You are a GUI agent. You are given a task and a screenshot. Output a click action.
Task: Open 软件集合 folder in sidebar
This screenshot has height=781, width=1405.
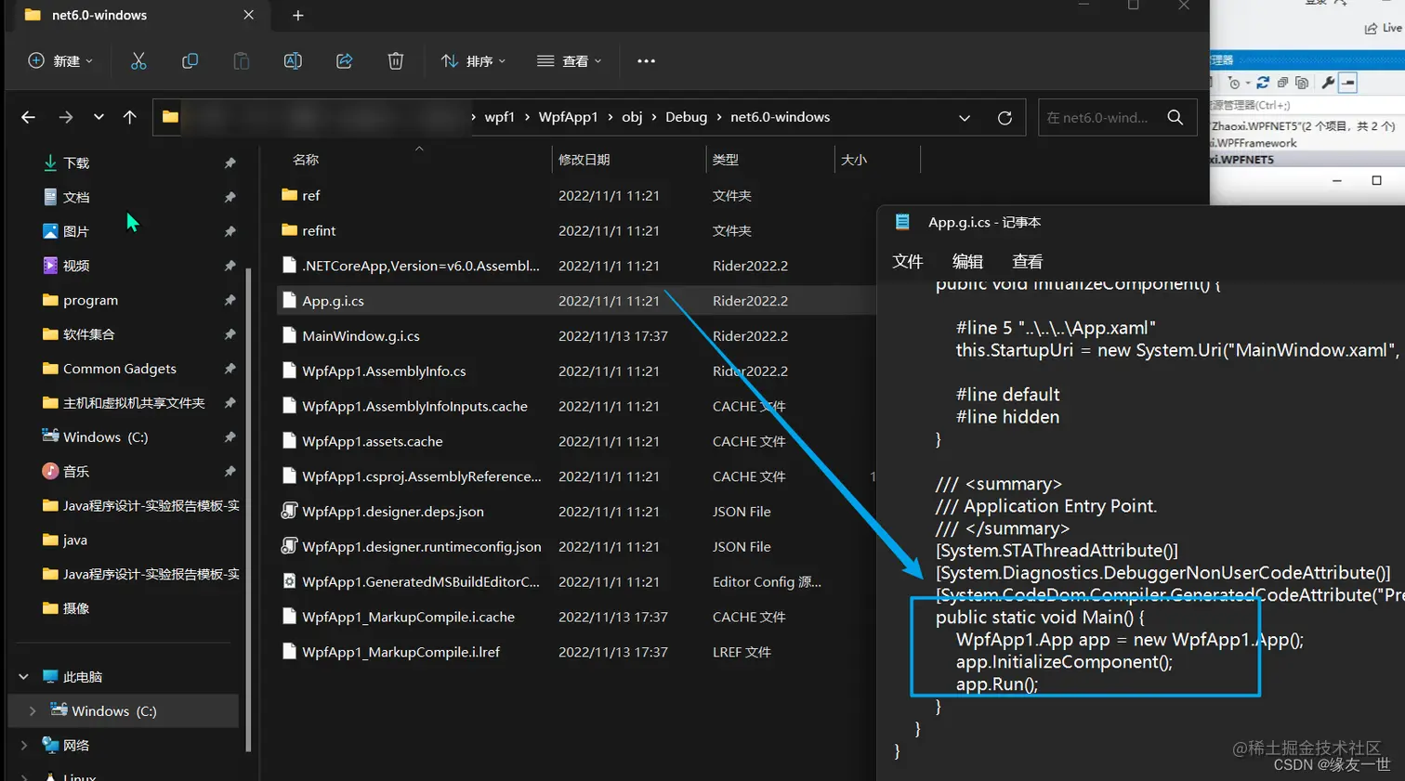88,334
